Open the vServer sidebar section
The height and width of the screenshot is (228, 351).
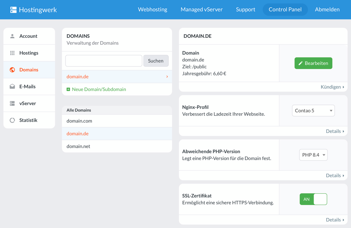click(29, 103)
